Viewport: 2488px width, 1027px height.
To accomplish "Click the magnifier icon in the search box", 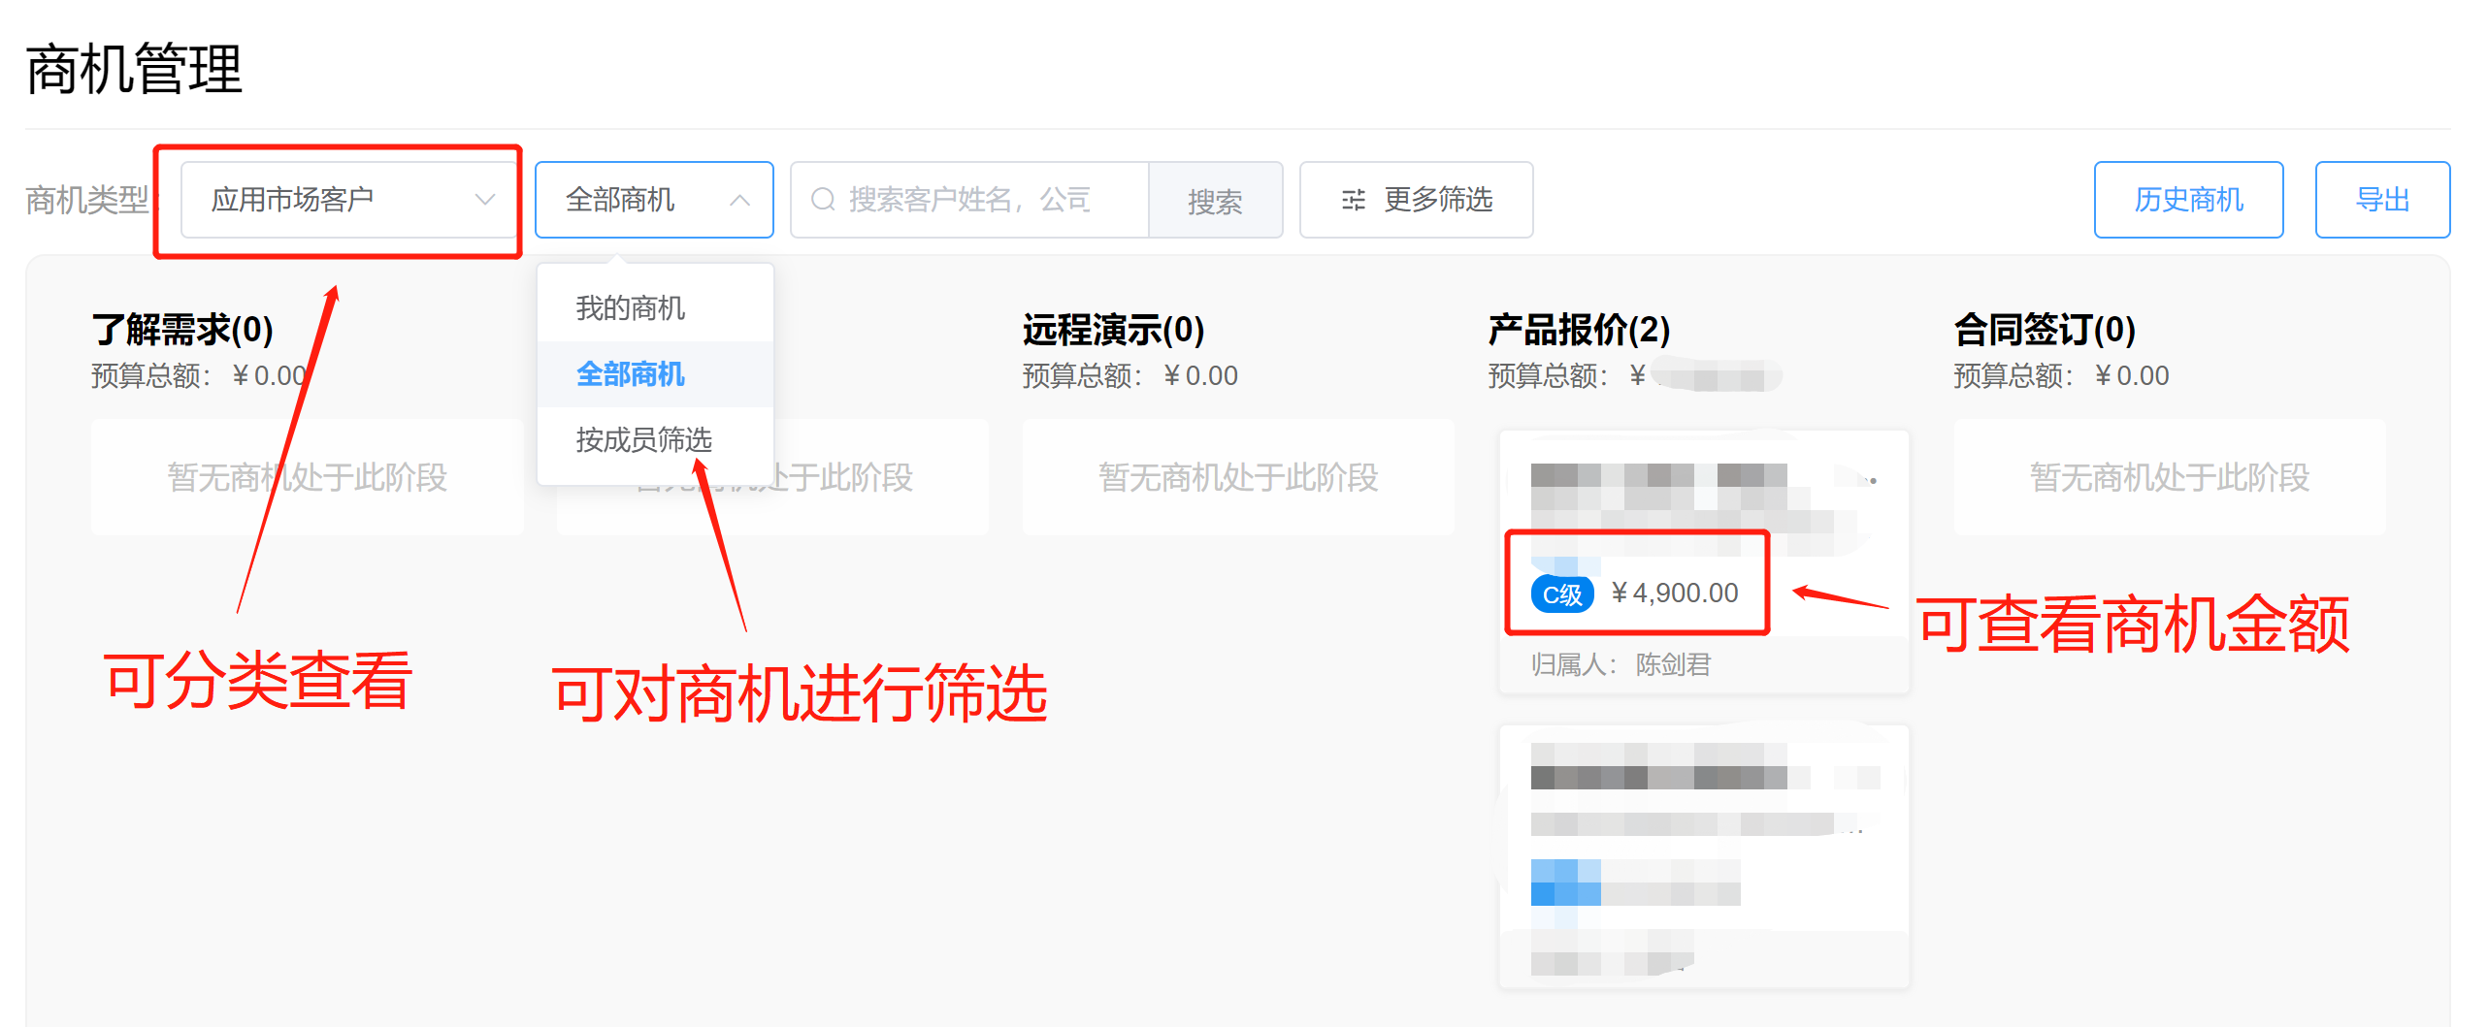I will tap(823, 200).
